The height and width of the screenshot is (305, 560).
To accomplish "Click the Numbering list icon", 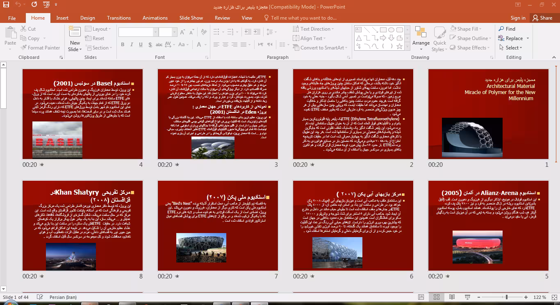I will click(x=230, y=32).
